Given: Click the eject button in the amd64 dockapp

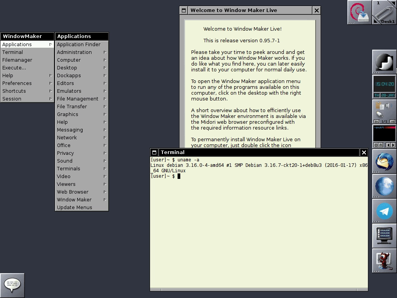Looking at the screenshot, I should click(381, 145).
